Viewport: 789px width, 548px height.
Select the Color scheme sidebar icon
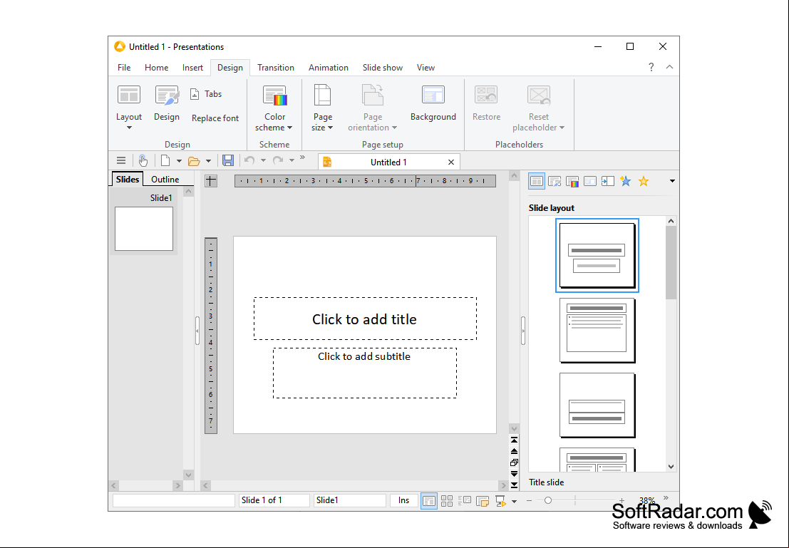click(572, 181)
